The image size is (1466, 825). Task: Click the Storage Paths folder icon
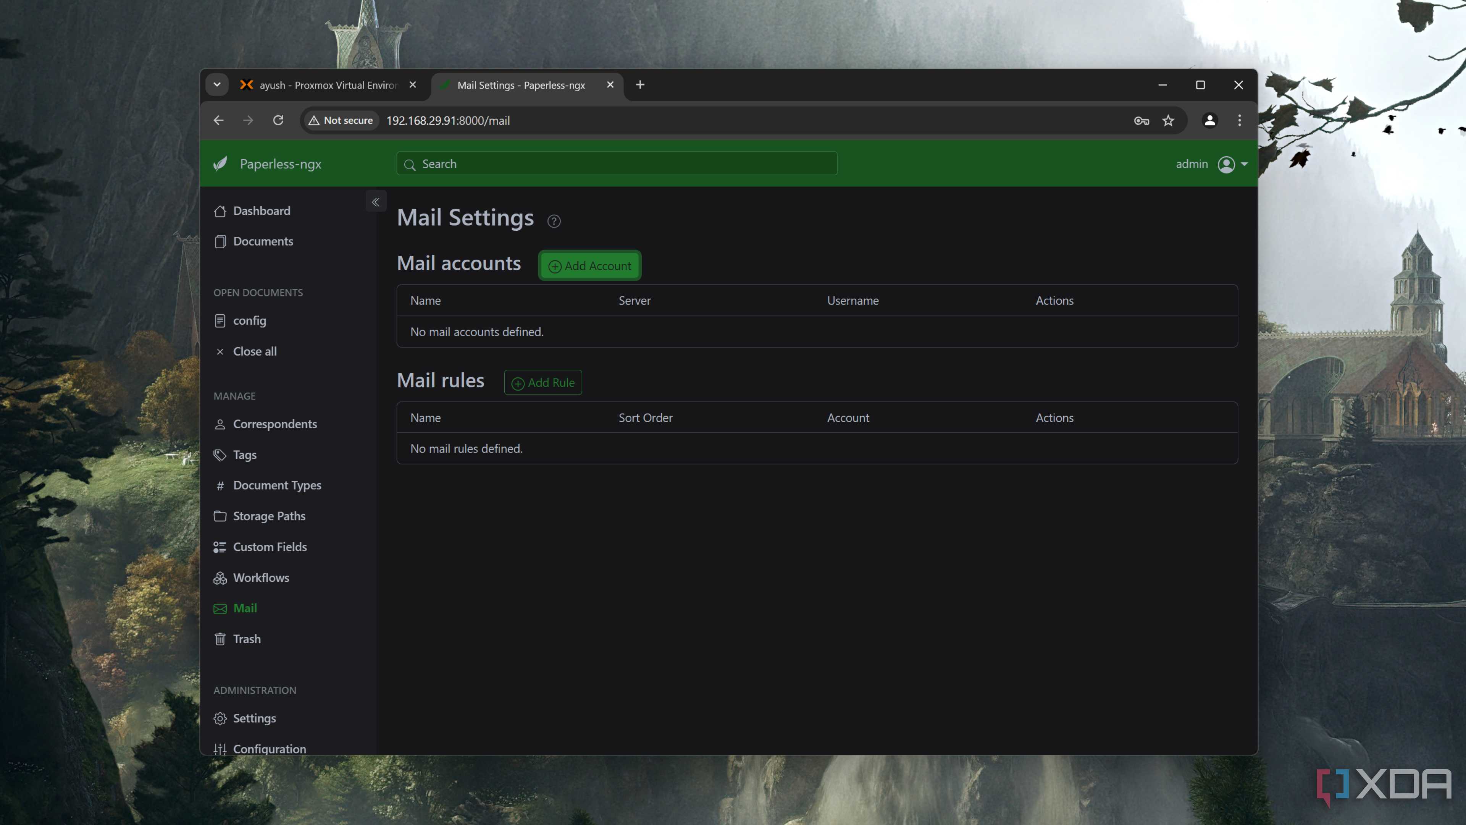220,516
